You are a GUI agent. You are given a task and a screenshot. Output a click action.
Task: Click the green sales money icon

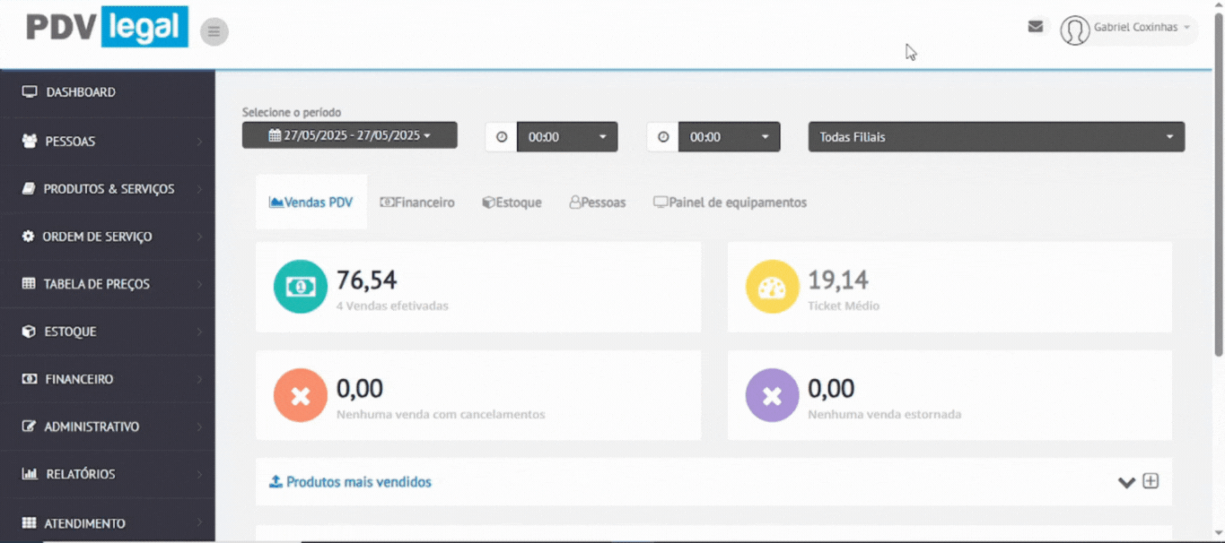pos(300,287)
